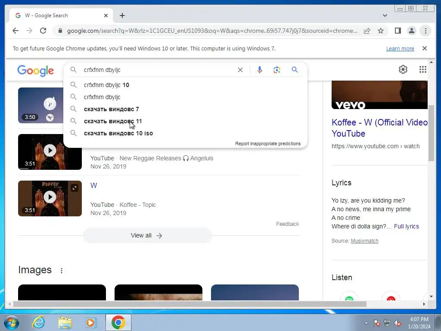The width and height of the screenshot is (441, 331).
Task: Open the Chrome profile avatar
Action: pos(411,31)
